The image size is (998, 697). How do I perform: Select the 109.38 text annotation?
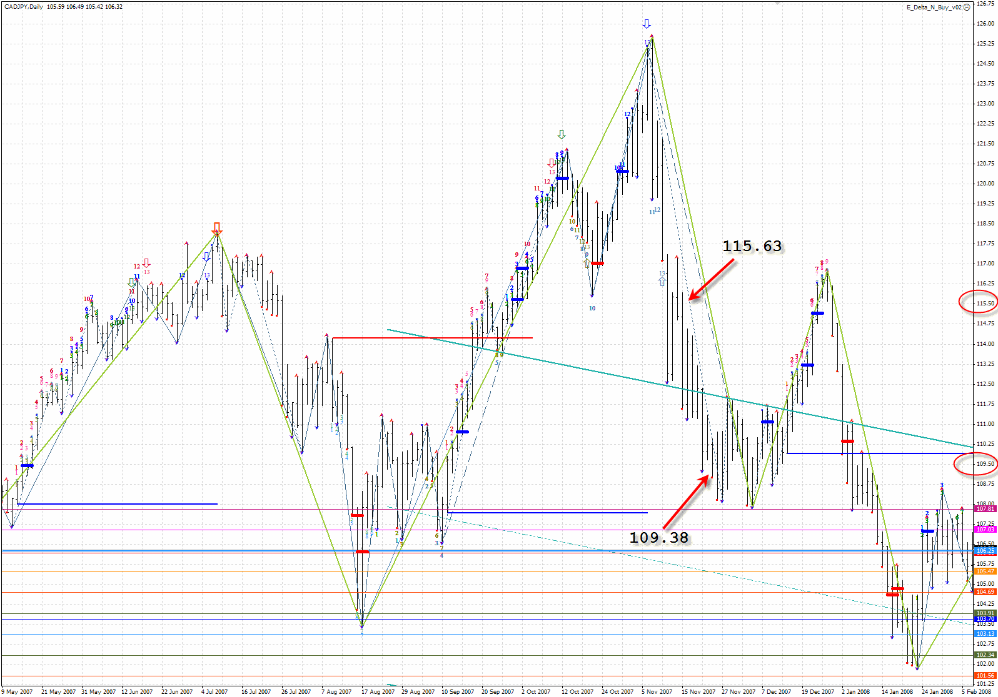[658, 538]
